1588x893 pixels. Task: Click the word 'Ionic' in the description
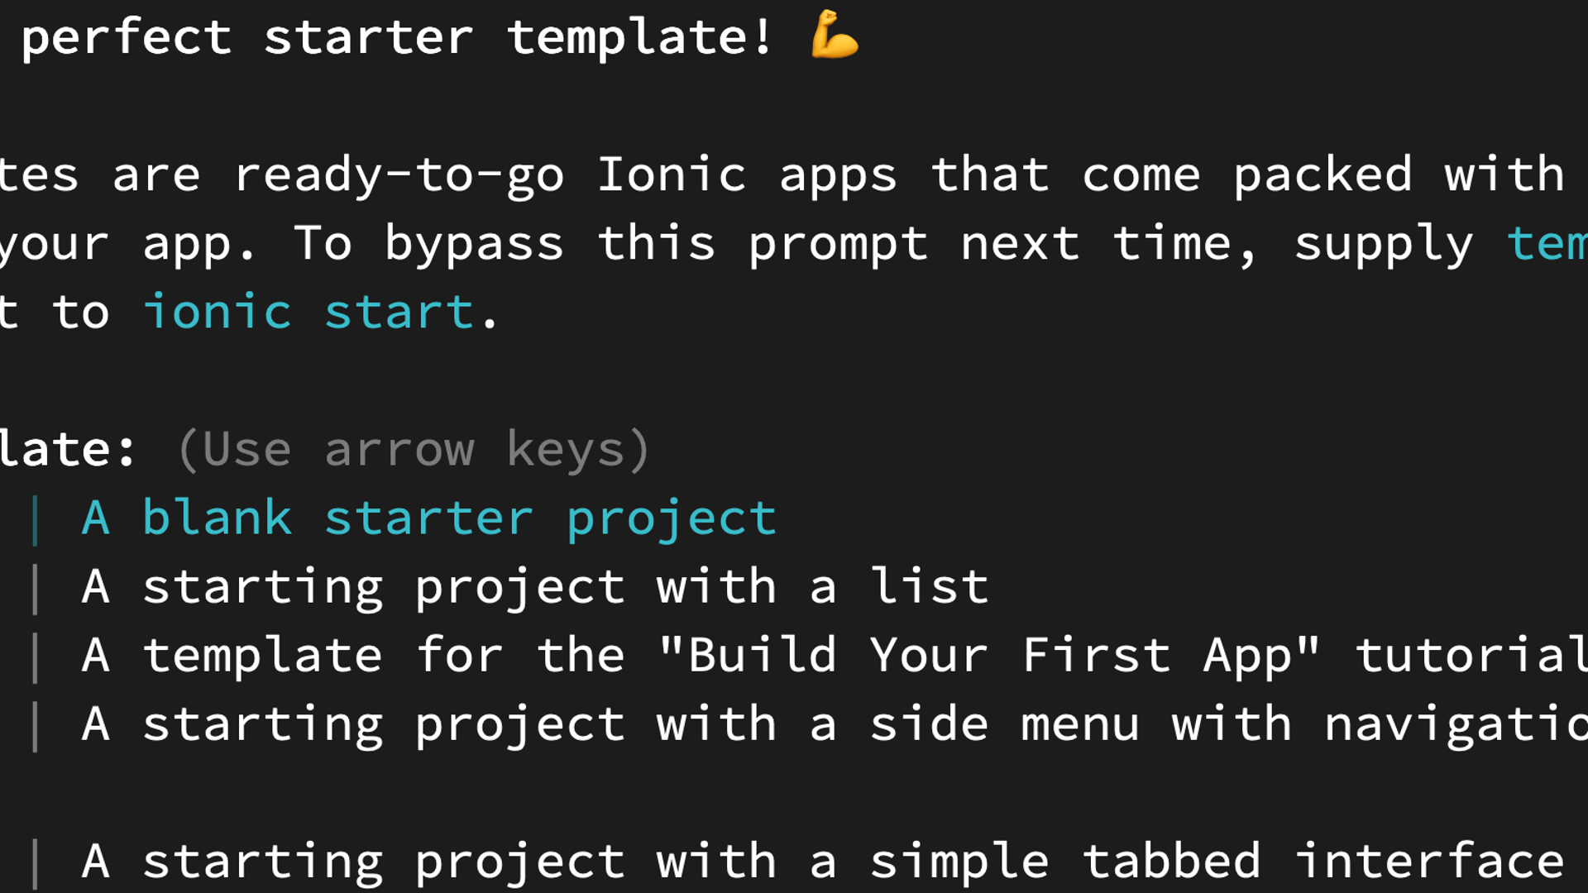672,174
